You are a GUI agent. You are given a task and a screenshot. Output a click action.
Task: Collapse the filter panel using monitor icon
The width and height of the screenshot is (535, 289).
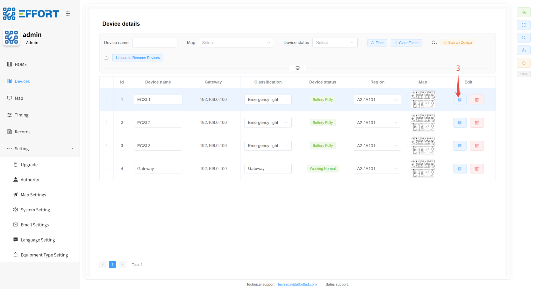coord(297,68)
